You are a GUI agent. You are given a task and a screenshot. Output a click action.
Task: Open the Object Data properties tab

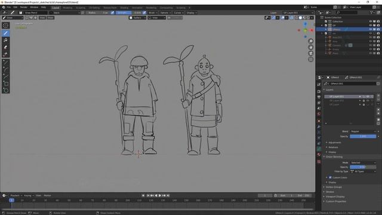[319, 149]
